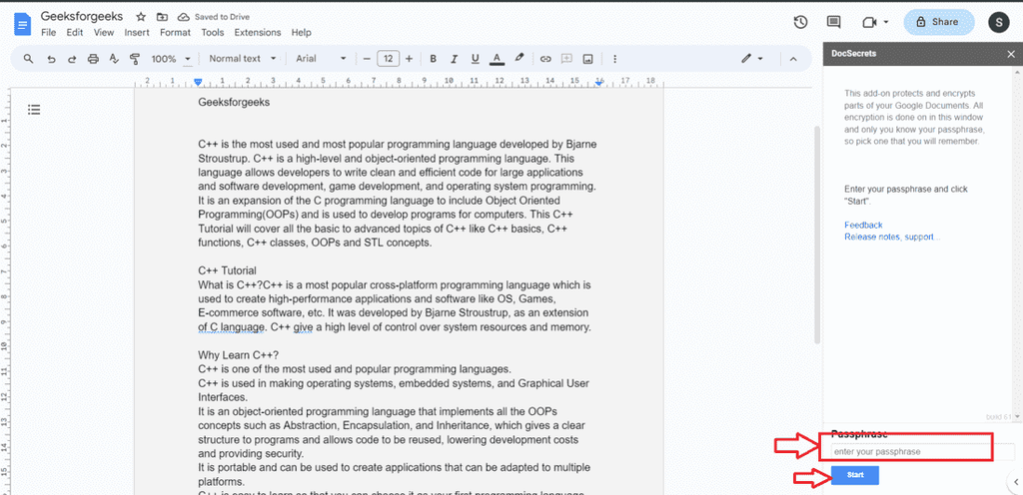Viewport: 1023px width, 495px height.
Task: Toggle Underline formatting
Action: (x=475, y=59)
